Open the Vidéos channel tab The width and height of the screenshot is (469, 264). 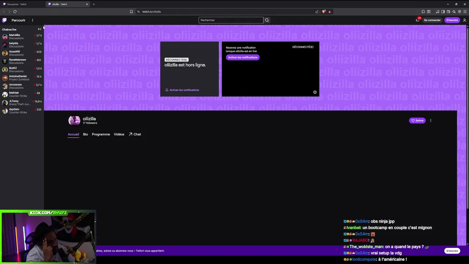[119, 134]
